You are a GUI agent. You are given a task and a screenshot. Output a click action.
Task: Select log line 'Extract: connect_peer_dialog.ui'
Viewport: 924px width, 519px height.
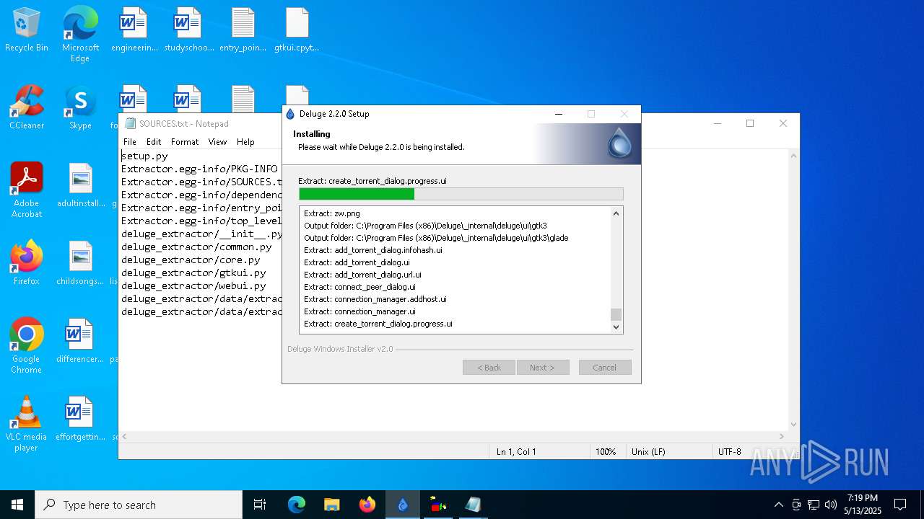(x=359, y=287)
